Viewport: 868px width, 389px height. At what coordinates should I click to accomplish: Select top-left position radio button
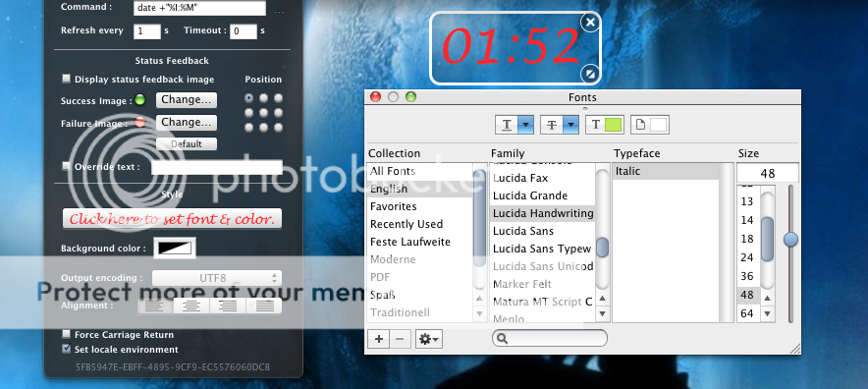tap(249, 98)
